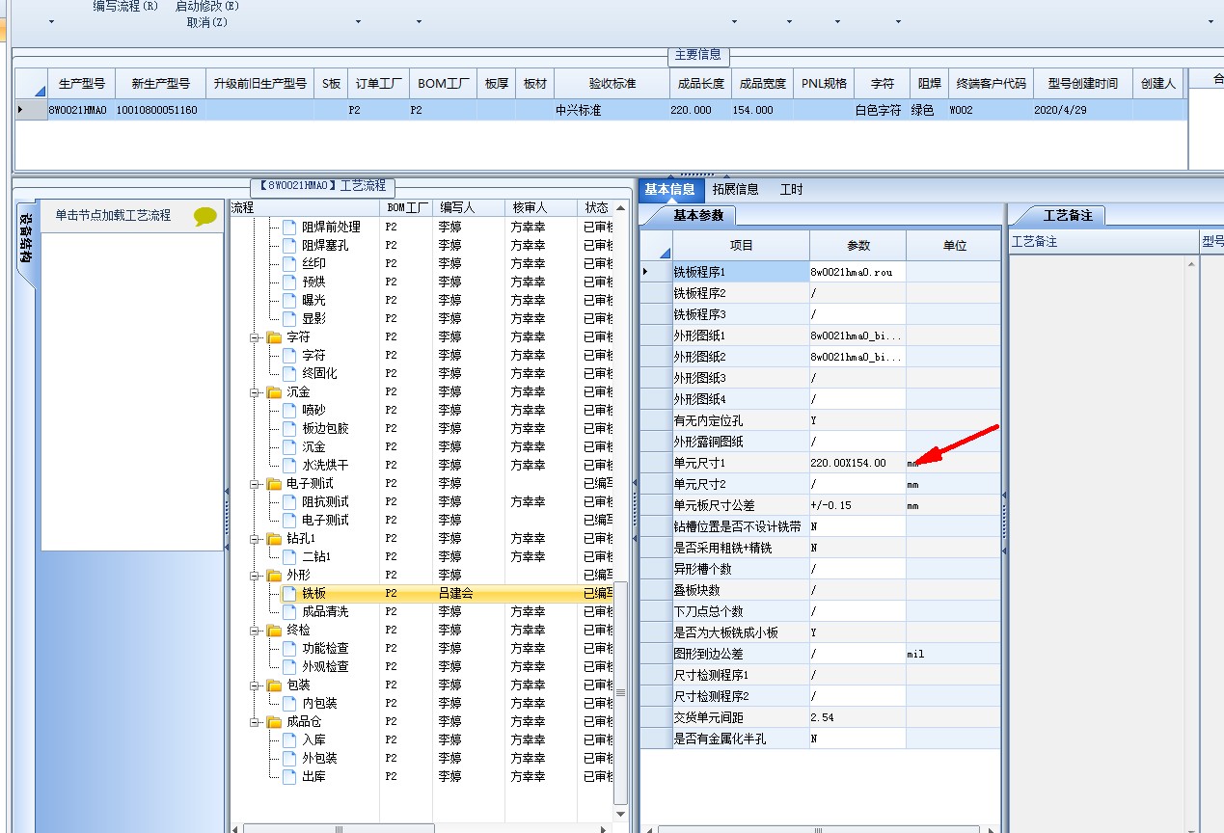Collapse the 电子测试 folder node

pyautogui.click(x=256, y=484)
